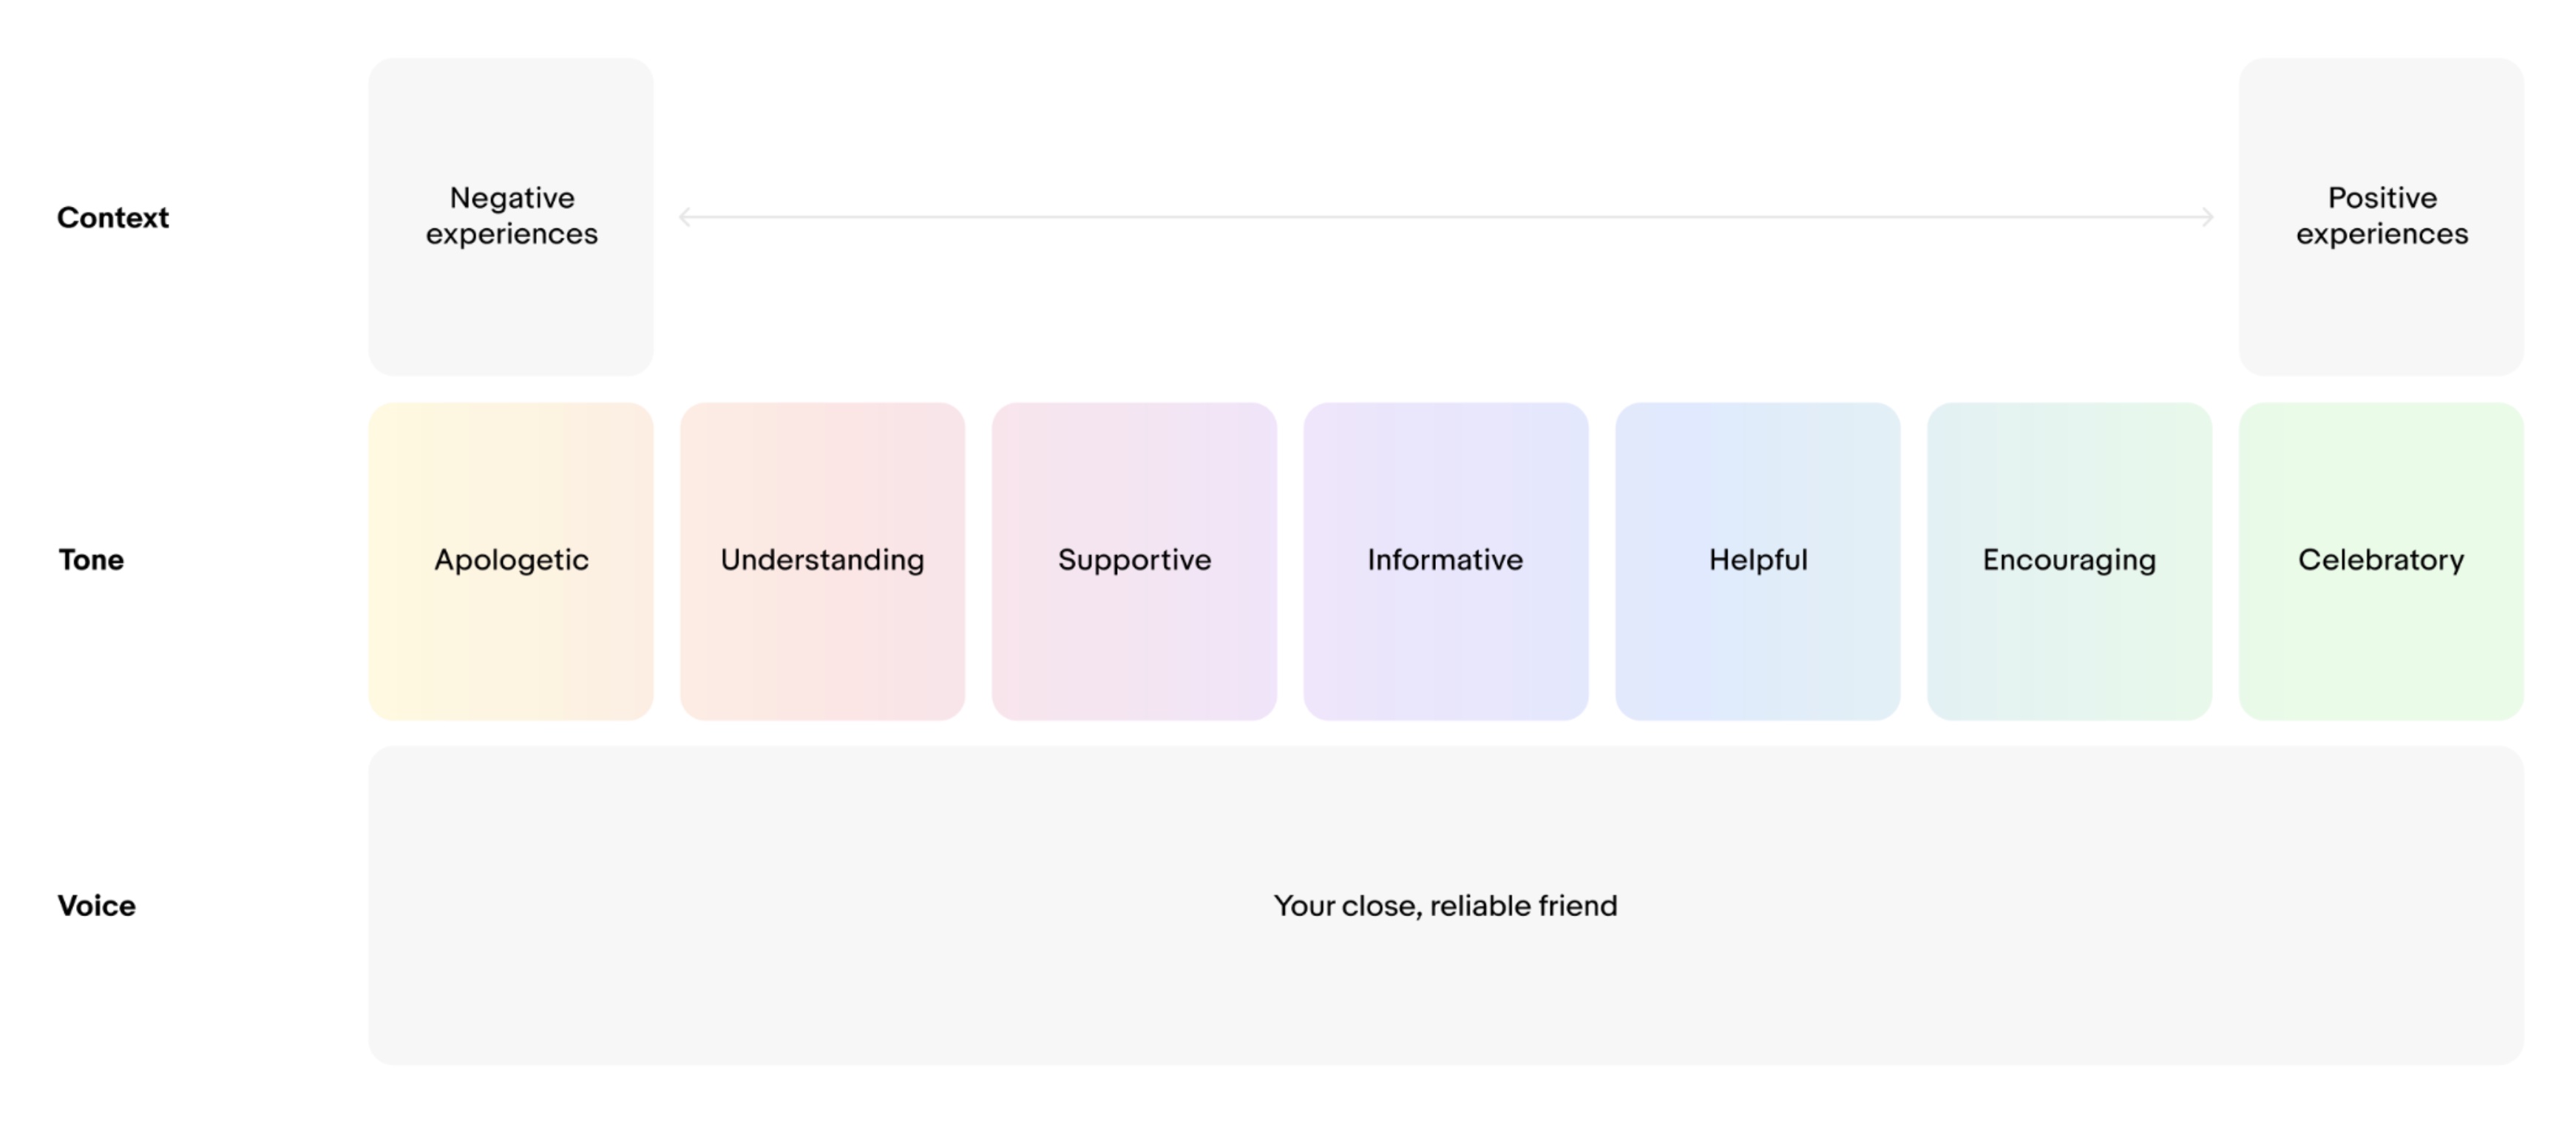Click the middle of the context arrow line

[1446, 216]
